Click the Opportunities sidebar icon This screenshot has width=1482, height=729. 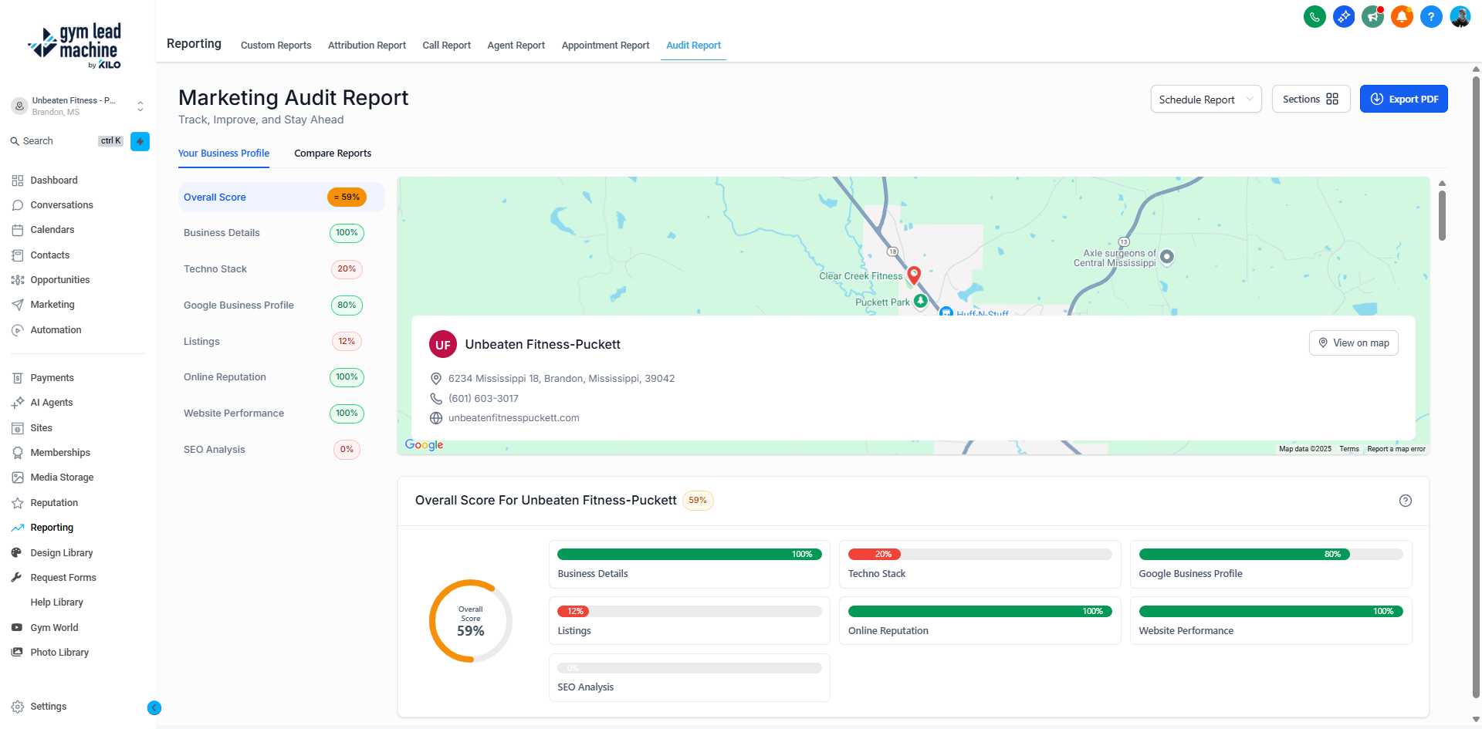(x=18, y=280)
